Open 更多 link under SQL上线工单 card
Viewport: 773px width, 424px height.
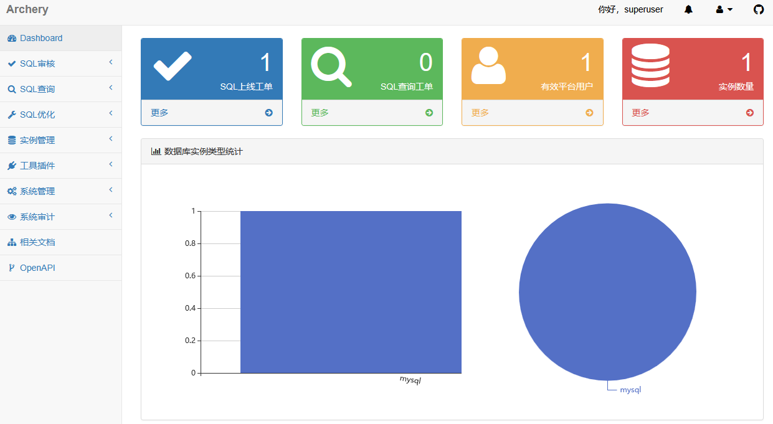159,113
